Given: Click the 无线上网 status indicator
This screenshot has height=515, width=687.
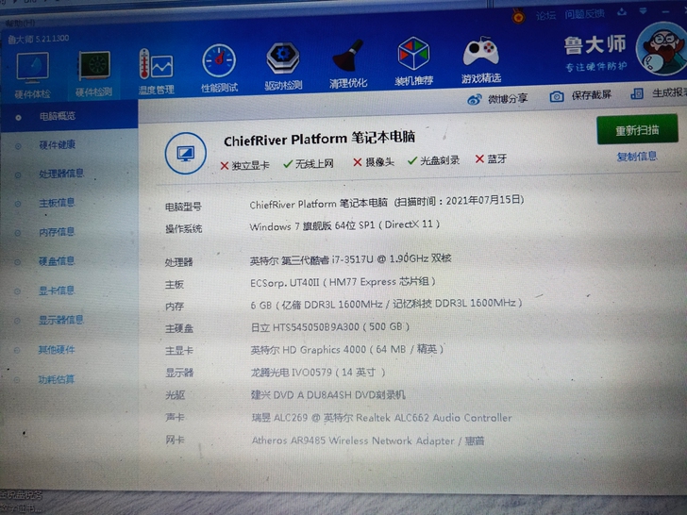Looking at the screenshot, I should (309, 164).
